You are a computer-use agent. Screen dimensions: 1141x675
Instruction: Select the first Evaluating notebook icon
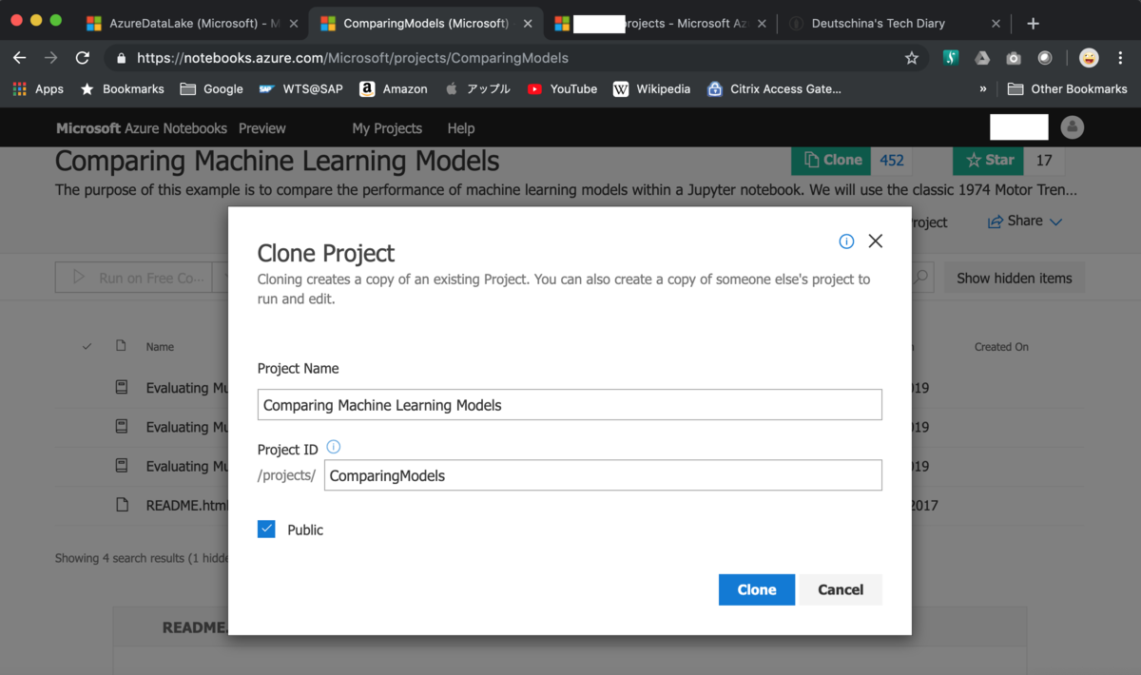[121, 387]
